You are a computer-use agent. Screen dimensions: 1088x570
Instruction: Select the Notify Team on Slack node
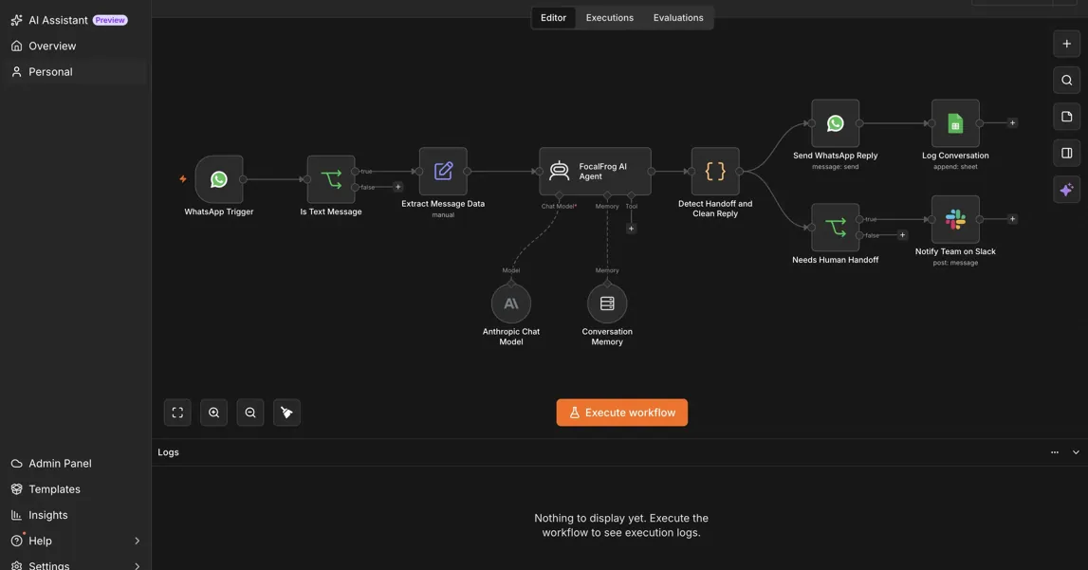pyautogui.click(x=955, y=219)
